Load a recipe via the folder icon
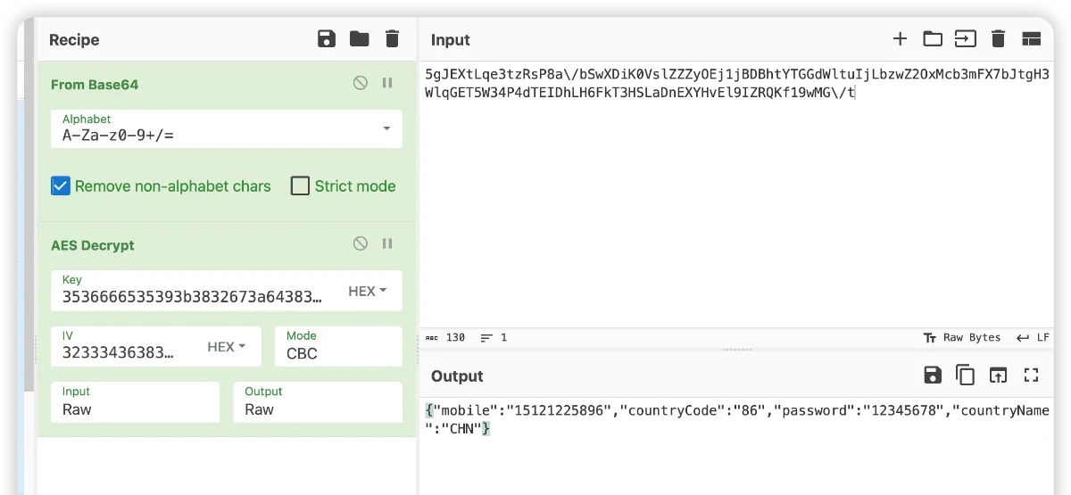Screen dimensions: 1071x495 (x=360, y=38)
